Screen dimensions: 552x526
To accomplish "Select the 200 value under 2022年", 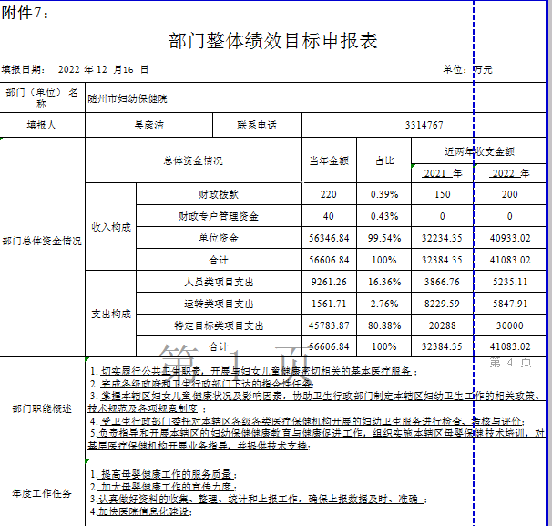I will pos(510,194).
